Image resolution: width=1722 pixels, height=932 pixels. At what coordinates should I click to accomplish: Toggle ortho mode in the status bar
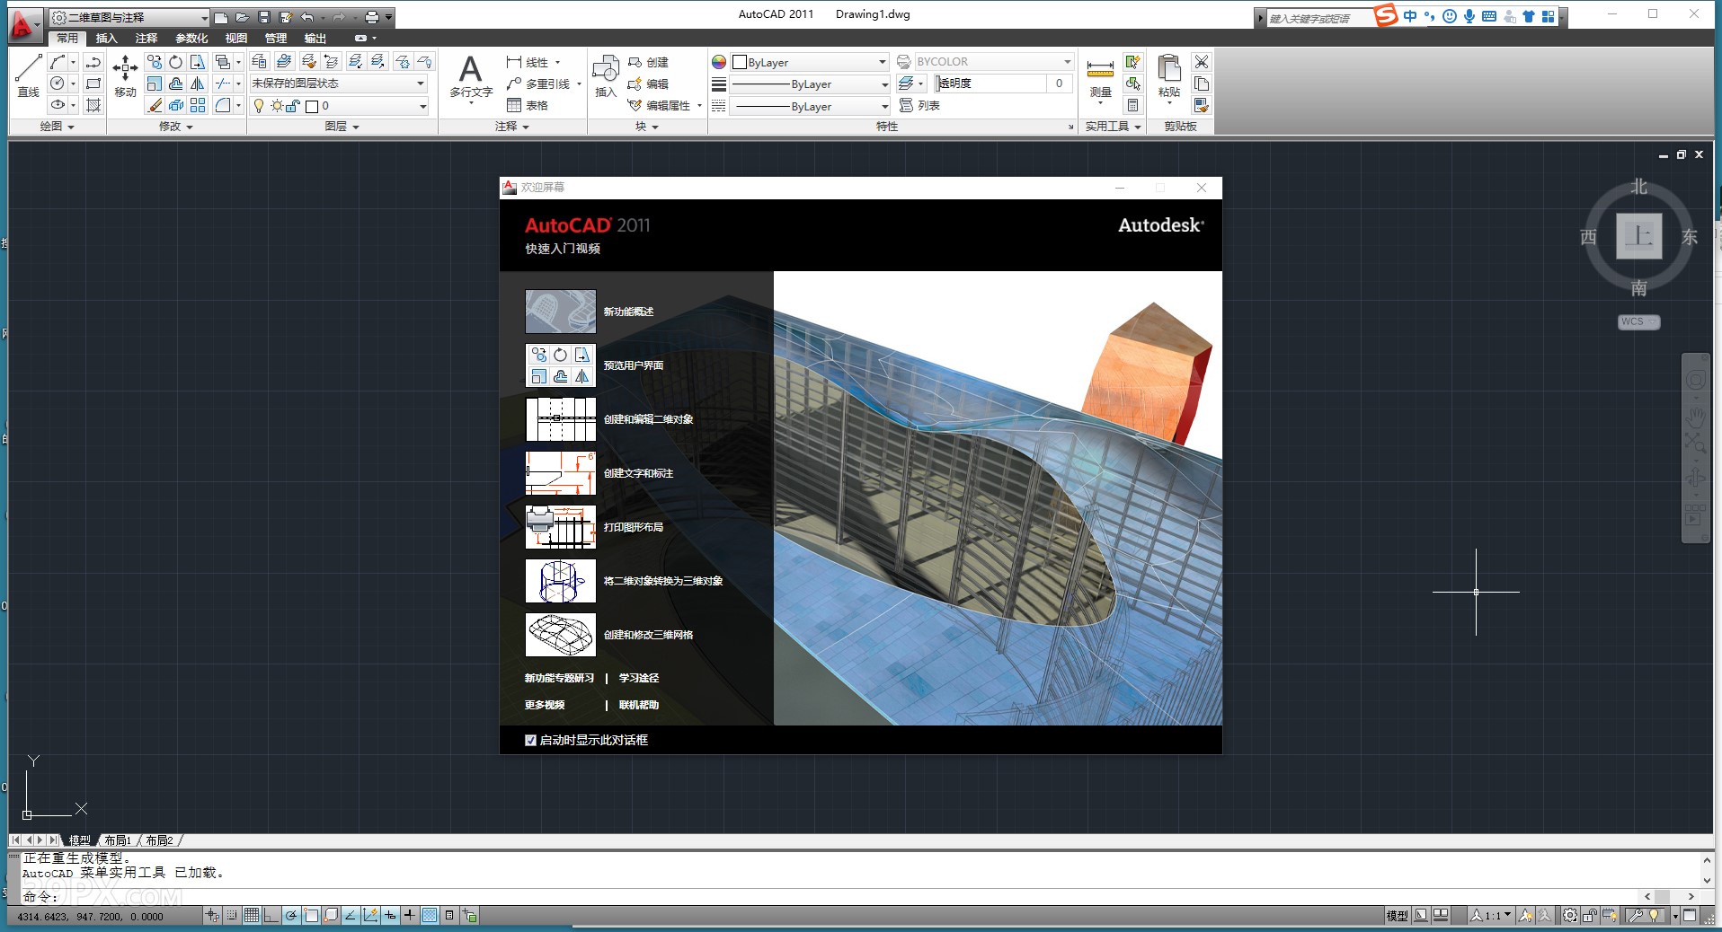coord(271,916)
